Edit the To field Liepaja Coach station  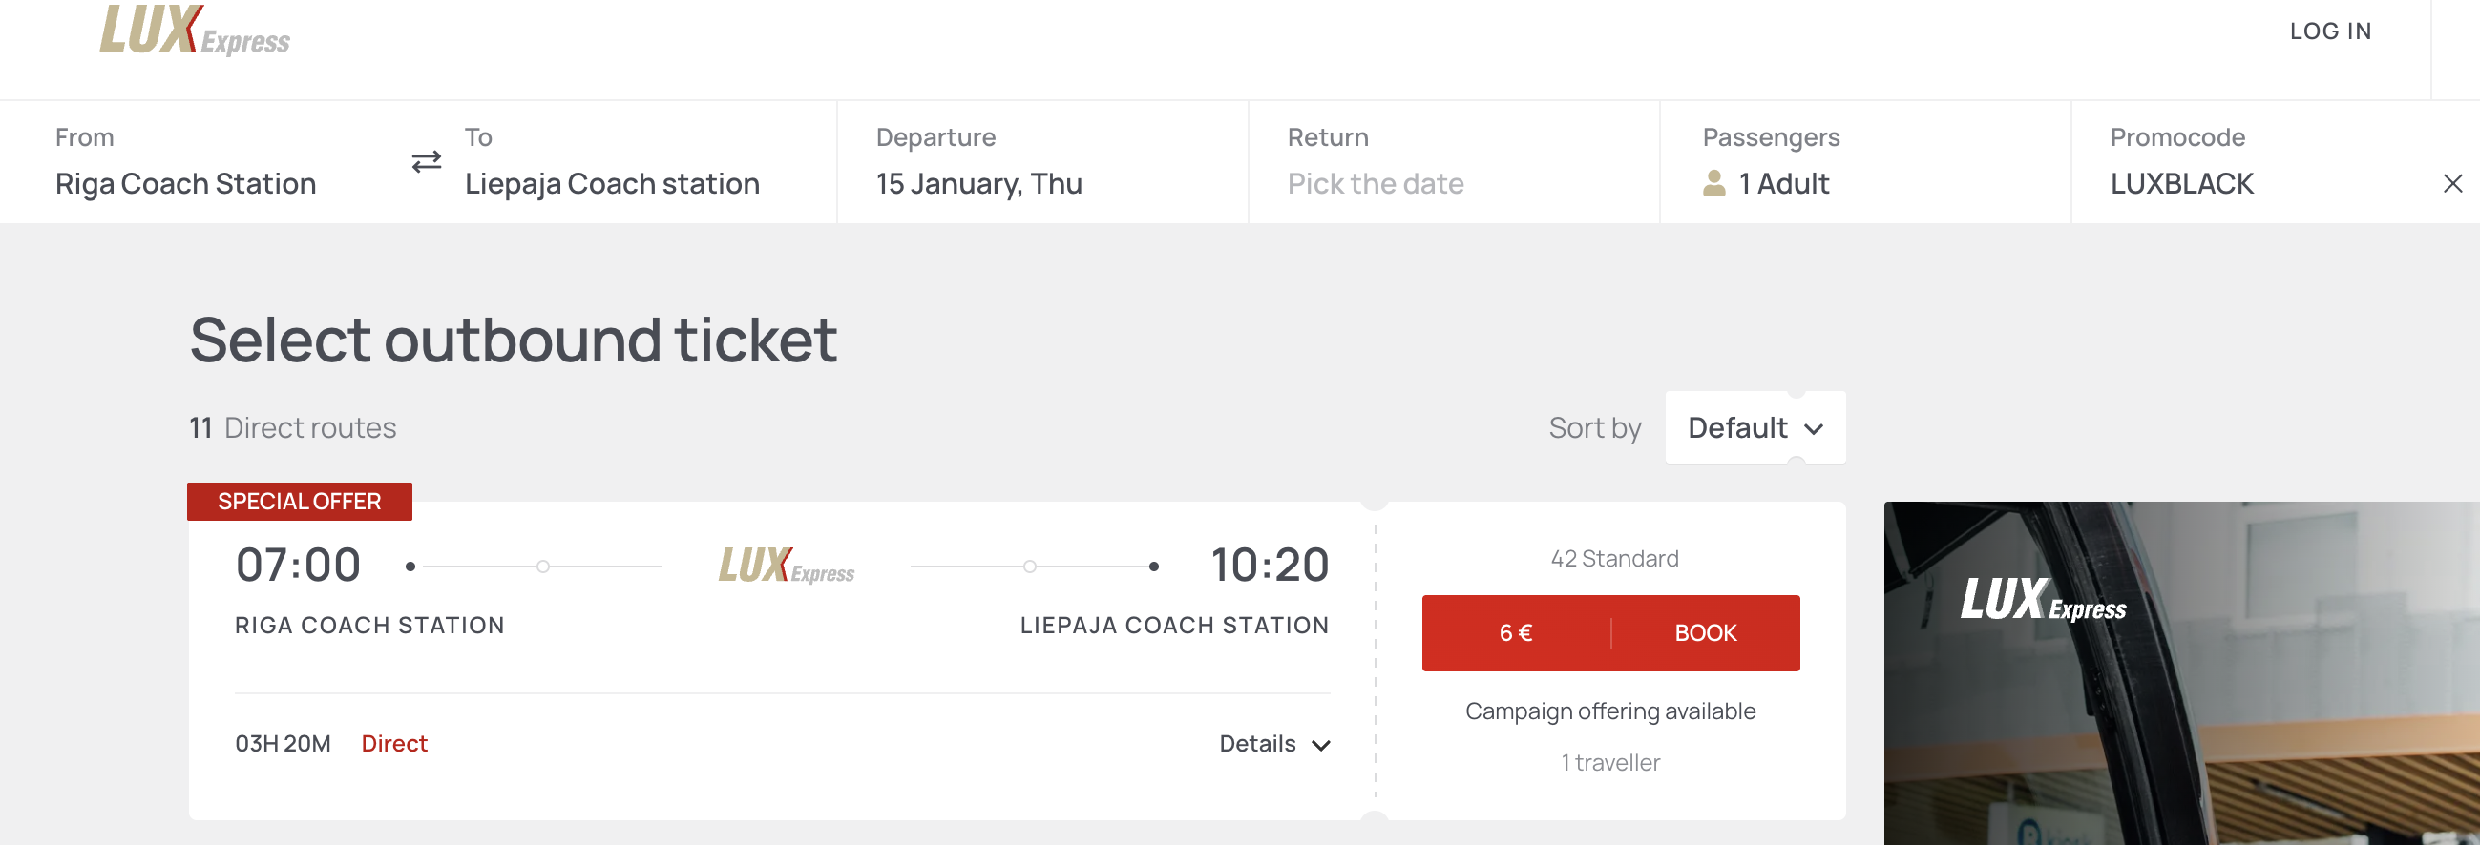coord(611,183)
